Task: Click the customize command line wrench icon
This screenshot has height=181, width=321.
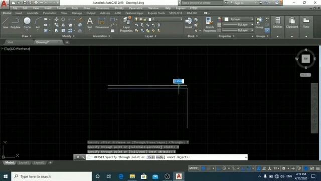Action: point(83,157)
